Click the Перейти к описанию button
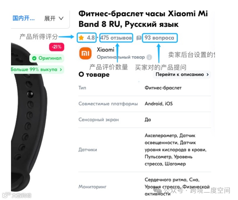Image resolution: width=238 pixels, height=200 pixels. pyautogui.click(x=182, y=75)
